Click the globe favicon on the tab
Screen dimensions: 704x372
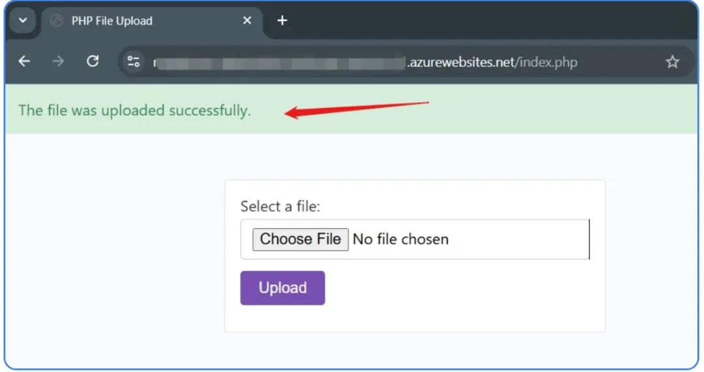(57, 21)
